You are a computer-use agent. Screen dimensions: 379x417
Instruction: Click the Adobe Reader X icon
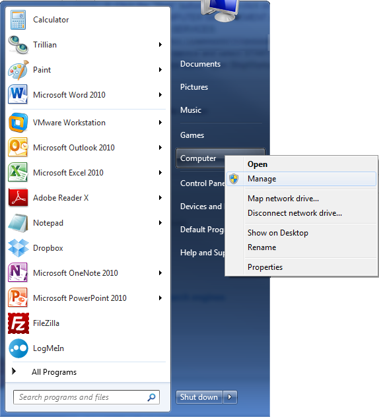(x=18, y=197)
